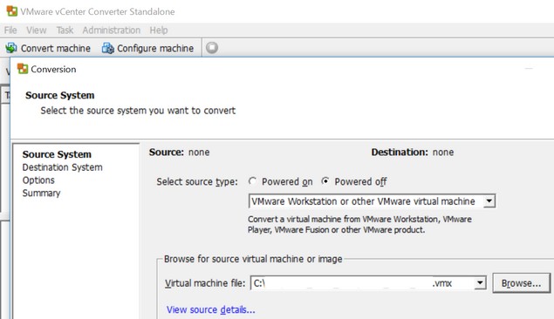554x319 pixels.
Task: Click the VMware vCenter Converter Standalone title text
Action: pyautogui.click(x=98, y=11)
